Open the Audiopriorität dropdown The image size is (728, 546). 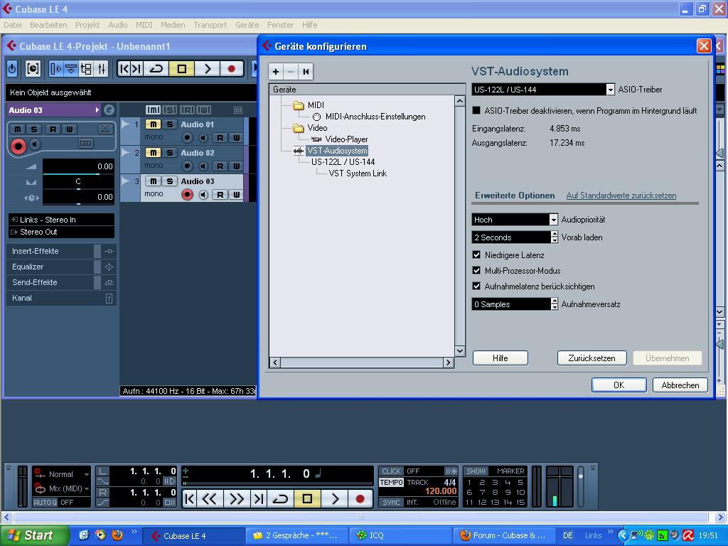pyautogui.click(x=553, y=220)
